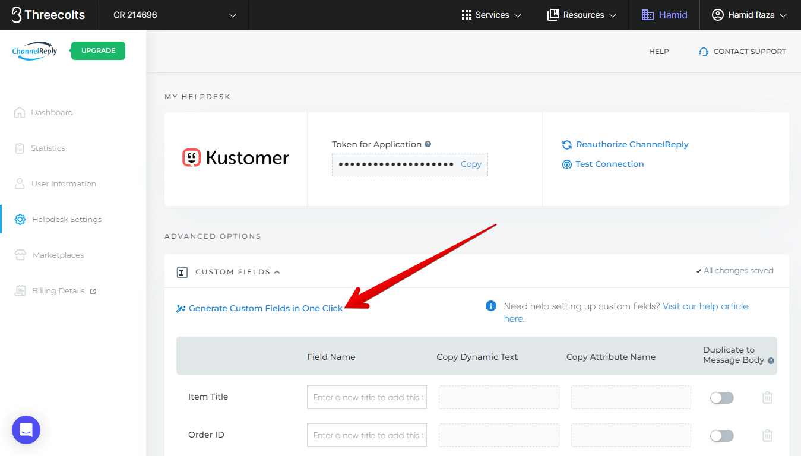Click Item Title Copy Attribute Name box
Screen dimensions: 801x456
click(x=631, y=397)
